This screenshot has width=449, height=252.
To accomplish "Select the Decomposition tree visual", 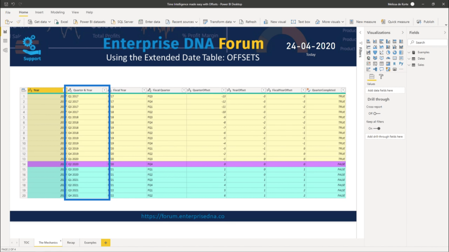I will click(x=375, y=69).
